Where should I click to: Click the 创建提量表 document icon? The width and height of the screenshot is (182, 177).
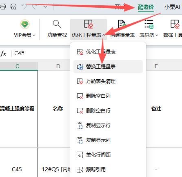tap(122, 24)
